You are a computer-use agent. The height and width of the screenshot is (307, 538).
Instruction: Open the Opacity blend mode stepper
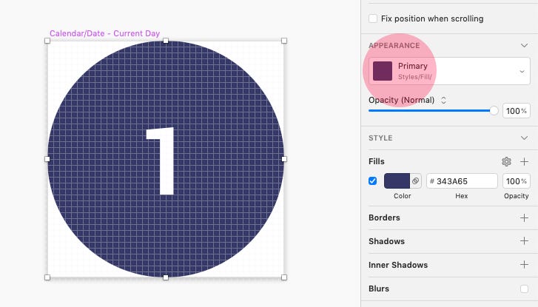tap(443, 100)
